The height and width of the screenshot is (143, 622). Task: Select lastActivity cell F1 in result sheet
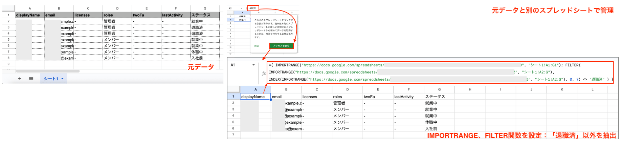[409, 97]
